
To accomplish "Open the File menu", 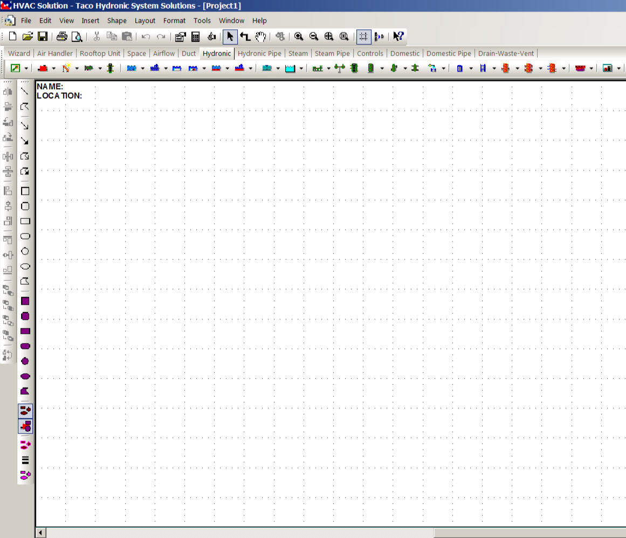I will coord(26,20).
